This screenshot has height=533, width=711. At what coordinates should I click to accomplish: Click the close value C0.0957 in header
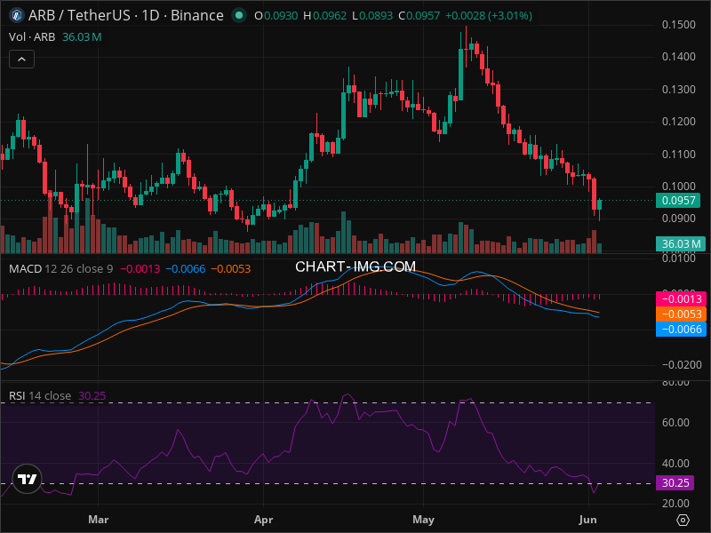[419, 15]
